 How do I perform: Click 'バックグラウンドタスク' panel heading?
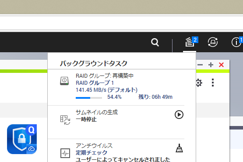(x=94, y=64)
